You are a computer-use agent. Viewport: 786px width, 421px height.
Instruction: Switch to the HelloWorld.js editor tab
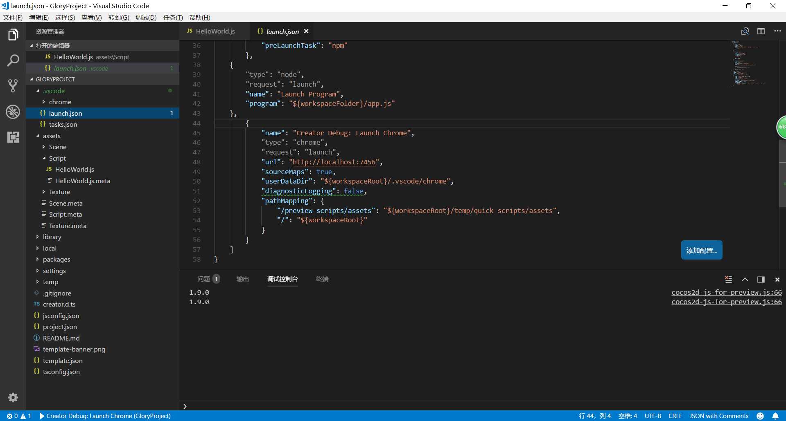pos(215,31)
